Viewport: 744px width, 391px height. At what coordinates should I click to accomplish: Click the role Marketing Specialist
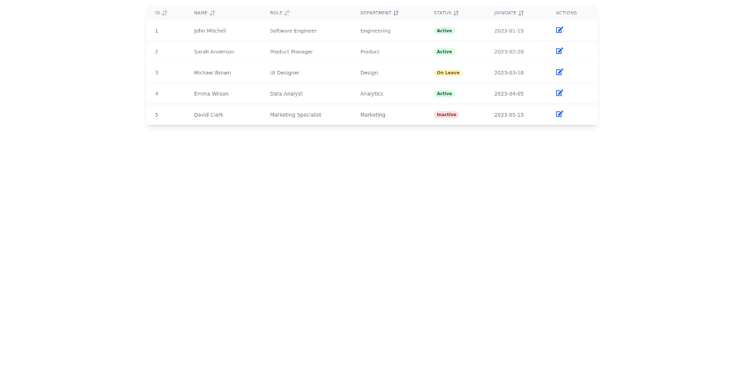coord(295,114)
